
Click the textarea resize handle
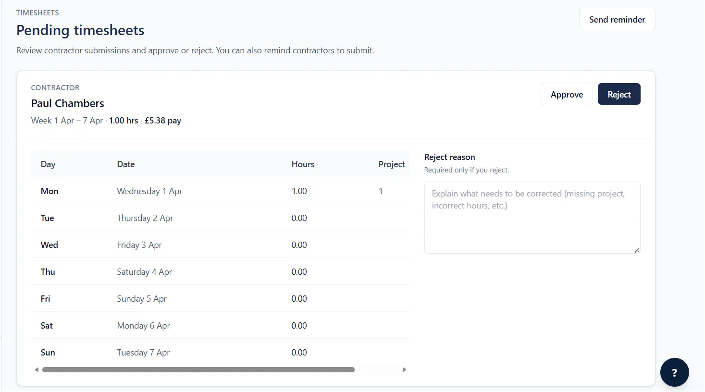(x=637, y=250)
